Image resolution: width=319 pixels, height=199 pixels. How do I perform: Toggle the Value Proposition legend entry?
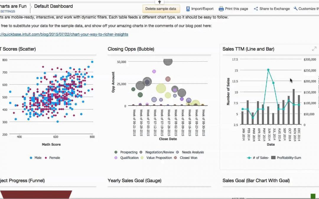point(157,158)
